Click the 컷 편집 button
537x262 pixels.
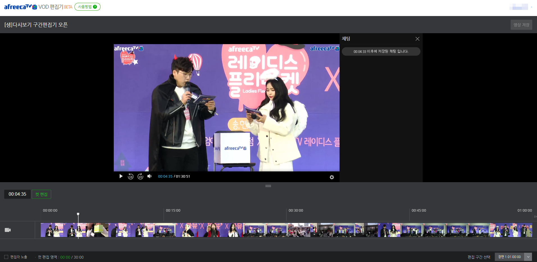[x=41, y=194]
